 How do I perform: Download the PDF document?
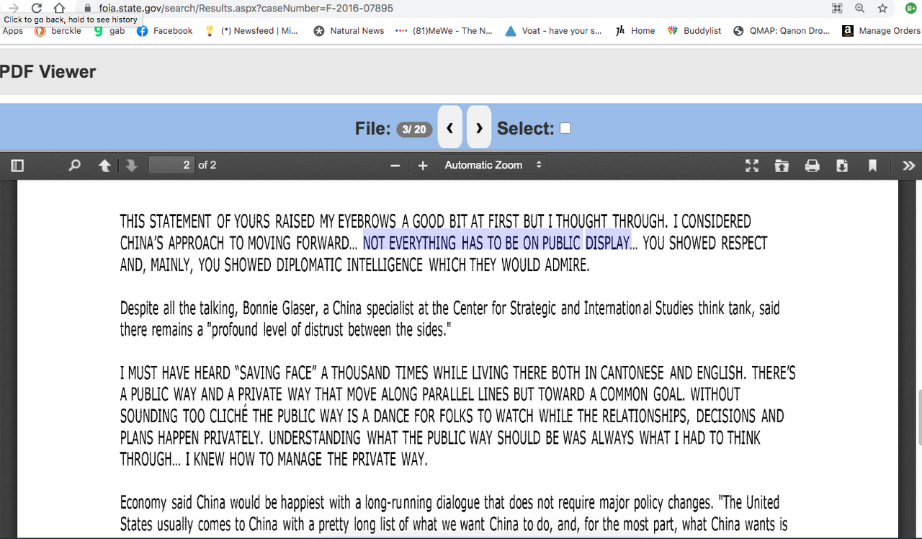pos(842,166)
